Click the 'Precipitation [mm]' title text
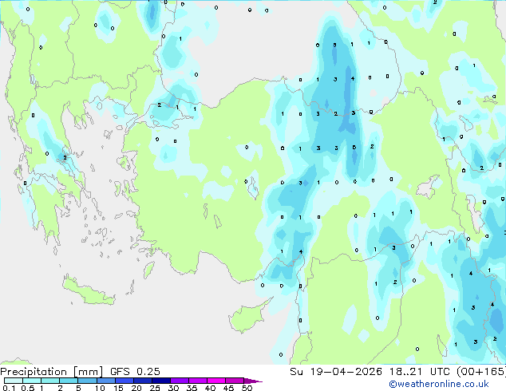Viewport: 506px width, 391px height. click(51, 372)
